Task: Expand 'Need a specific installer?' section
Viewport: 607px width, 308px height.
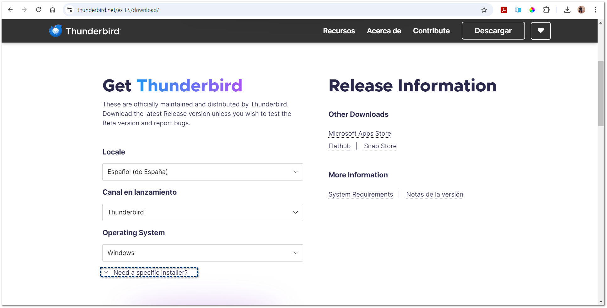Action: click(x=149, y=272)
